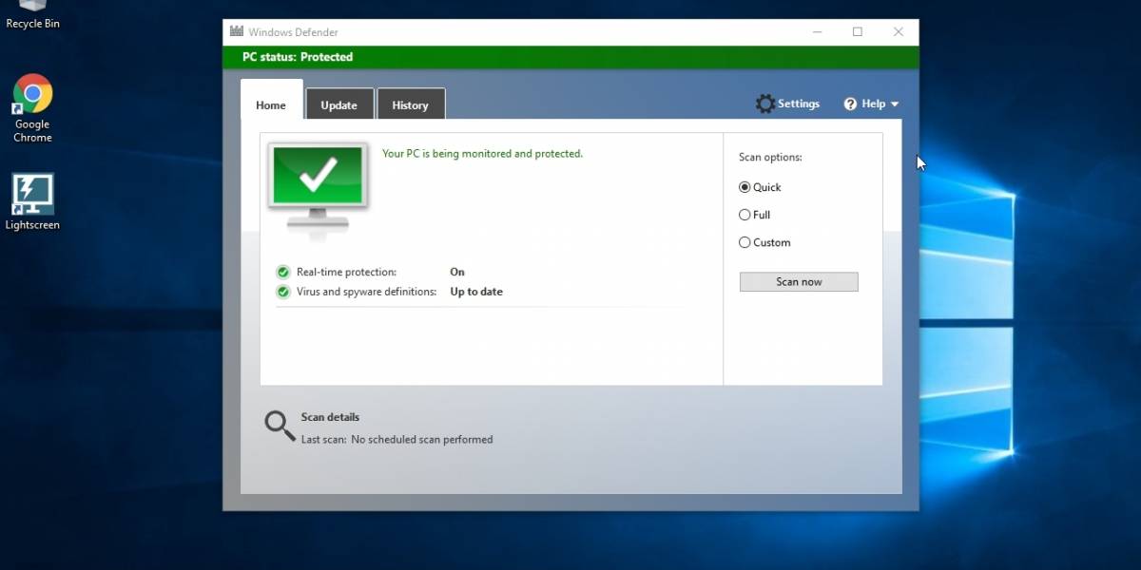The height and width of the screenshot is (570, 1141).
Task: Click the "Scan options:" label
Action: click(x=770, y=157)
